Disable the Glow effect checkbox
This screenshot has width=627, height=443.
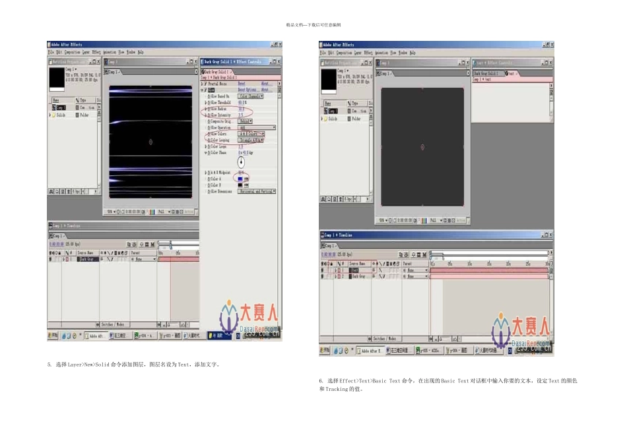(205, 90)
